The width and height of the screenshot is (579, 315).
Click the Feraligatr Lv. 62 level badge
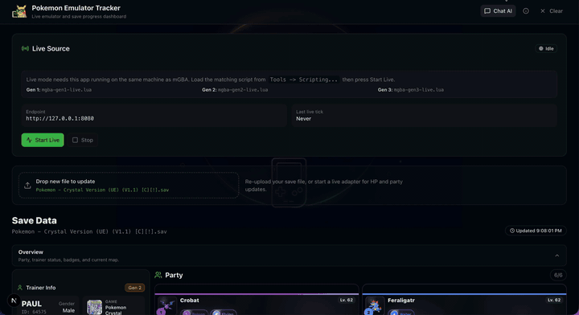tap(554, 301)
